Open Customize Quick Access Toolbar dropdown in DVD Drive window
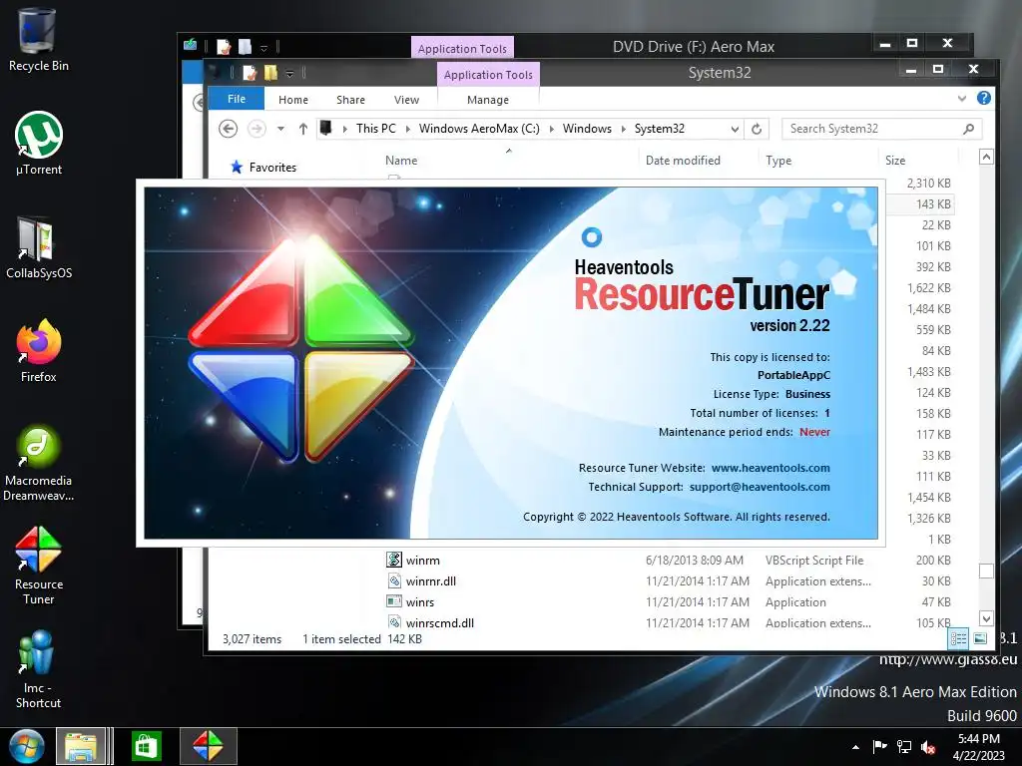 [x=263, y=48]
